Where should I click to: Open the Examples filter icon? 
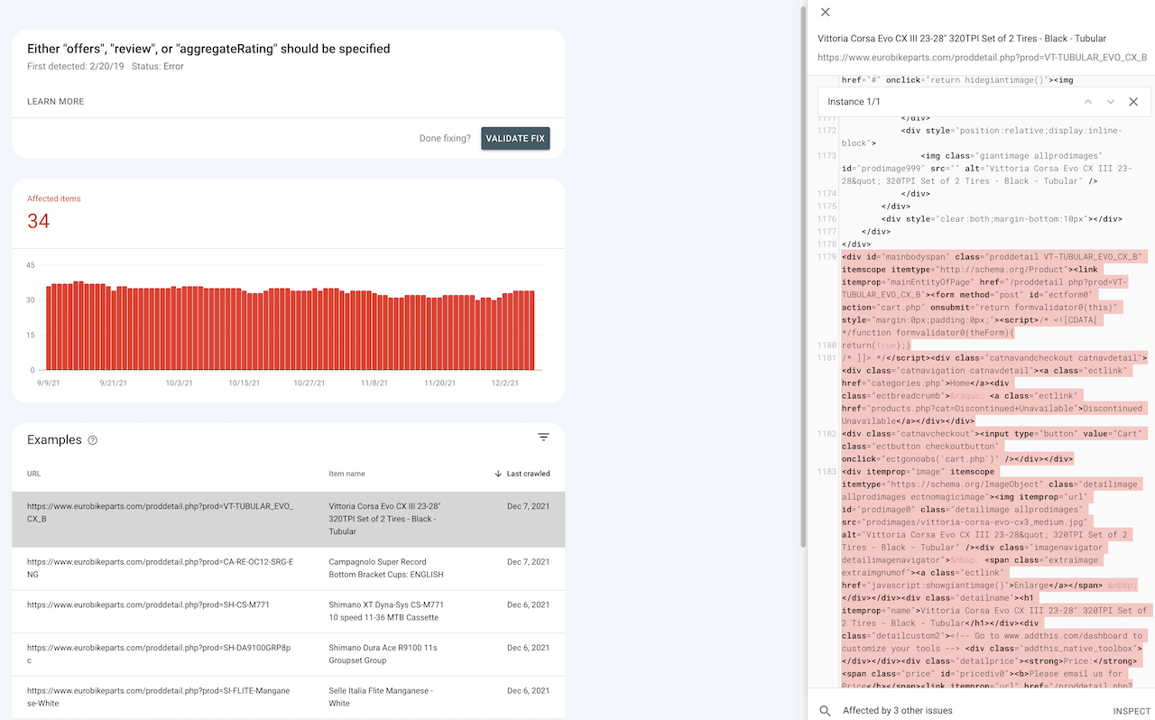(543, 438)
